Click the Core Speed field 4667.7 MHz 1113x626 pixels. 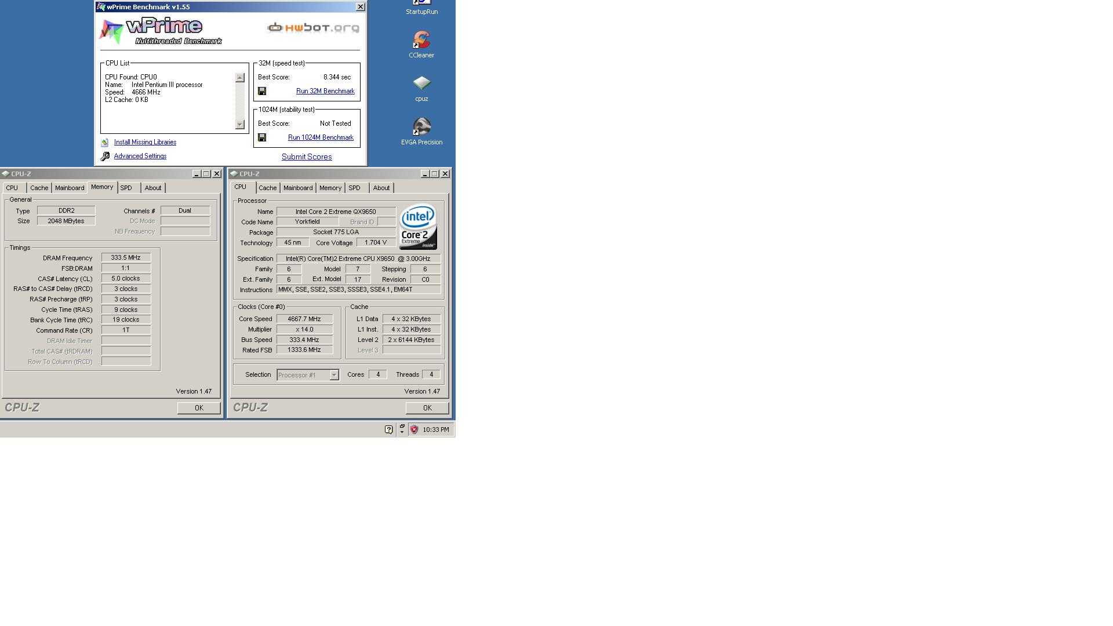coord(304,319)
